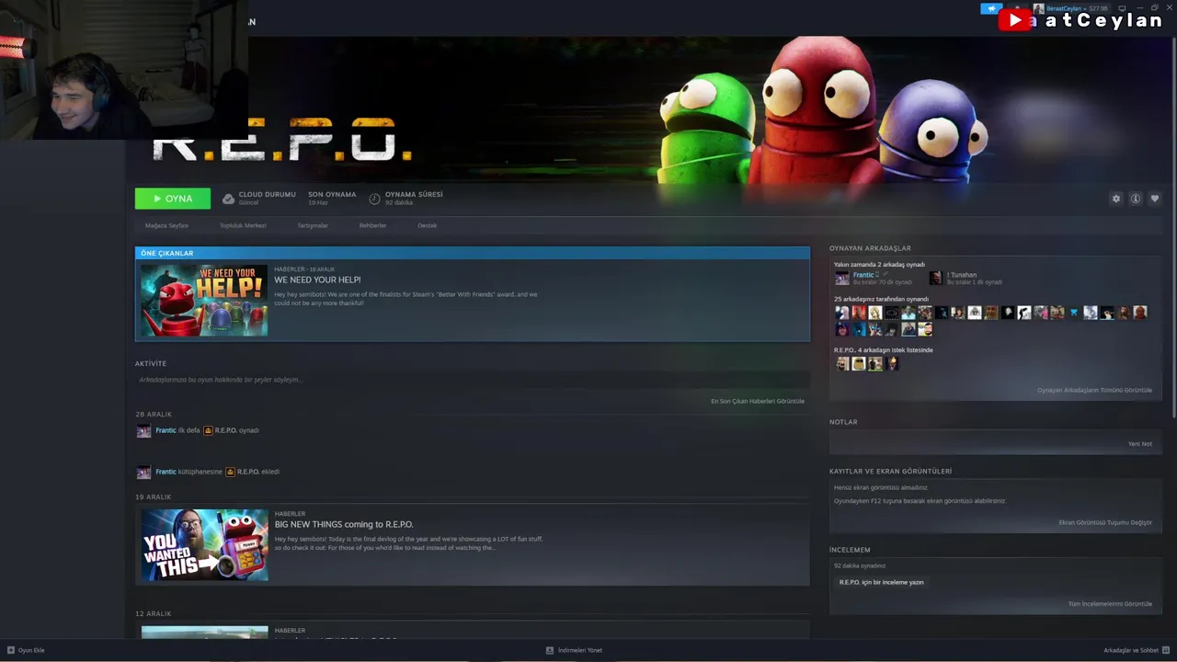
Task: Open Arkadaşlar ve Sohbet panel
Action: click(1136, 650)
